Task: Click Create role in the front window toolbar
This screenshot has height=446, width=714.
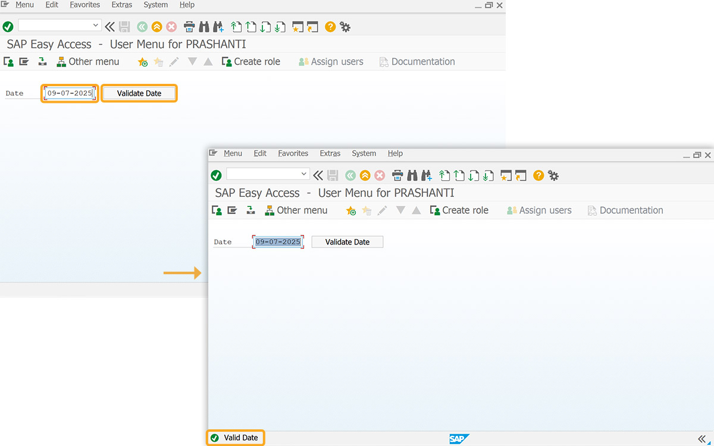Action: tap(459, 211)
